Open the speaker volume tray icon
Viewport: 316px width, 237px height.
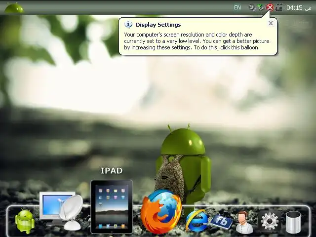pyautogui.click(x=251, y=8)
